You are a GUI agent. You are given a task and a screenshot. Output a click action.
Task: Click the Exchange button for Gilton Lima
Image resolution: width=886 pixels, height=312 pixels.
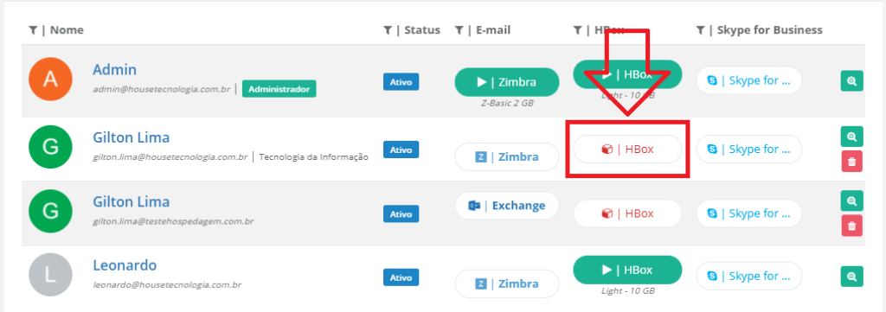pyautogui.click(x=507, y=206)
